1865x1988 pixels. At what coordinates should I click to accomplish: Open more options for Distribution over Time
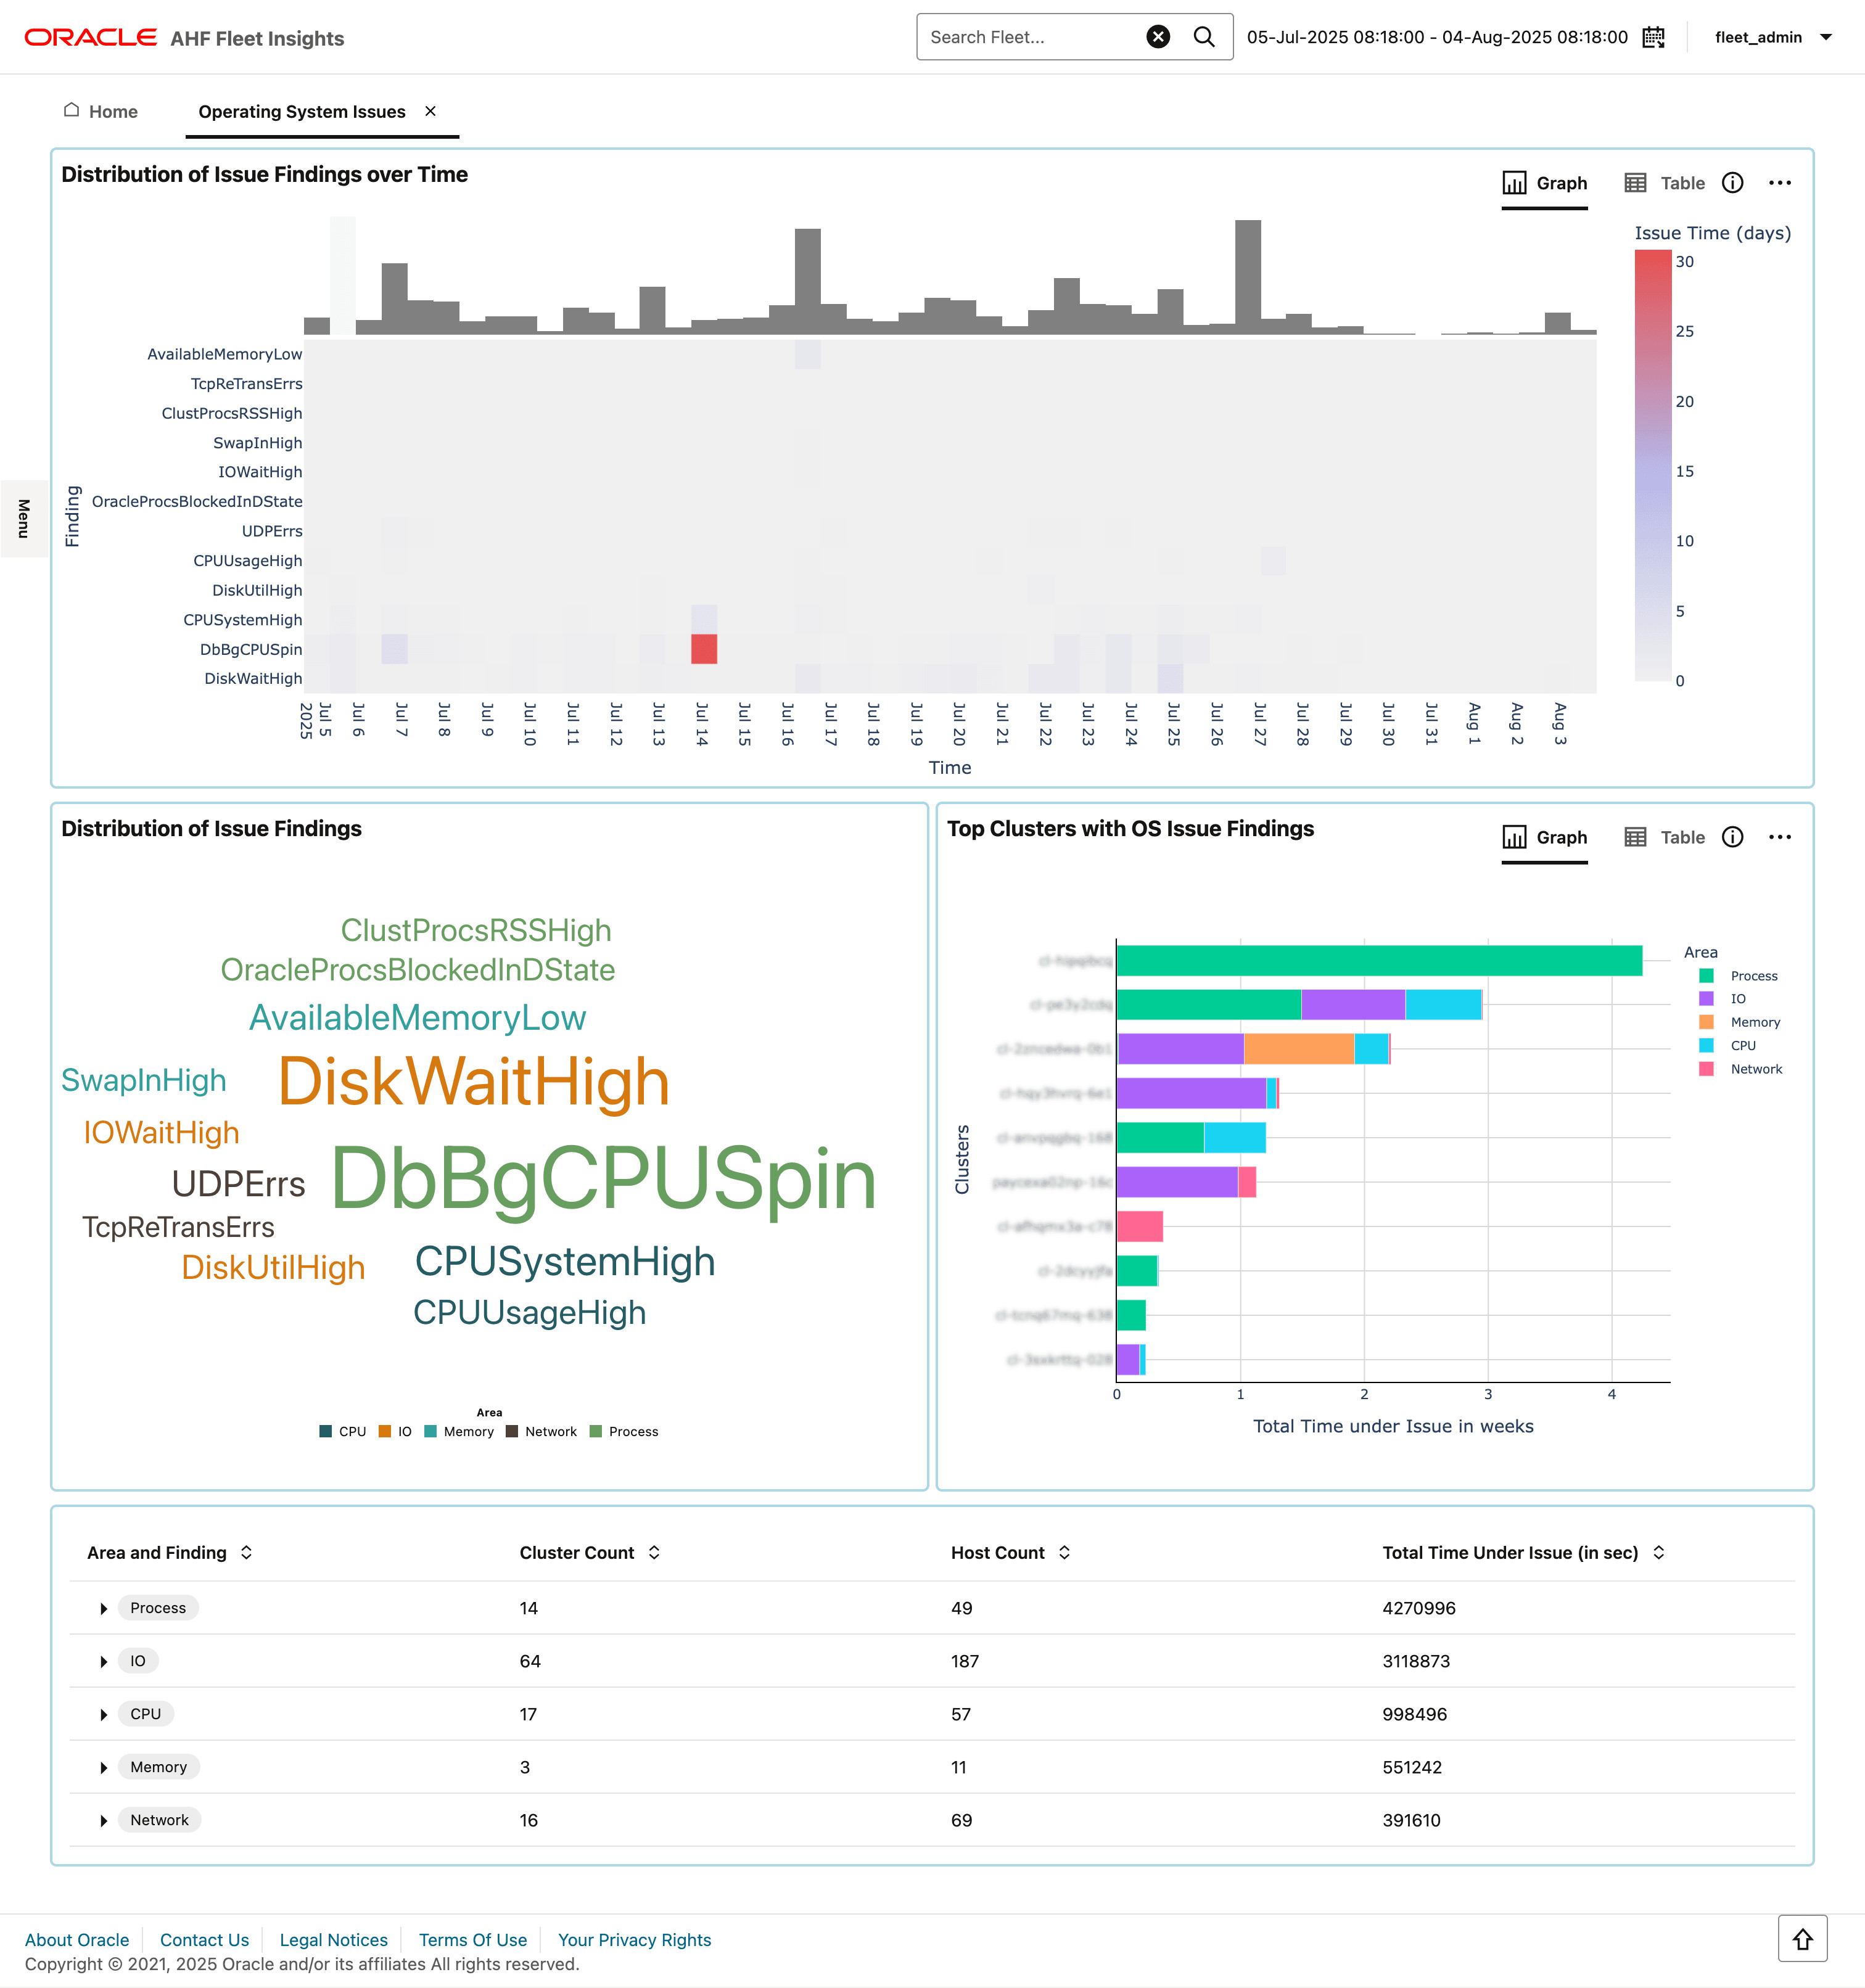pos(1779,183)
